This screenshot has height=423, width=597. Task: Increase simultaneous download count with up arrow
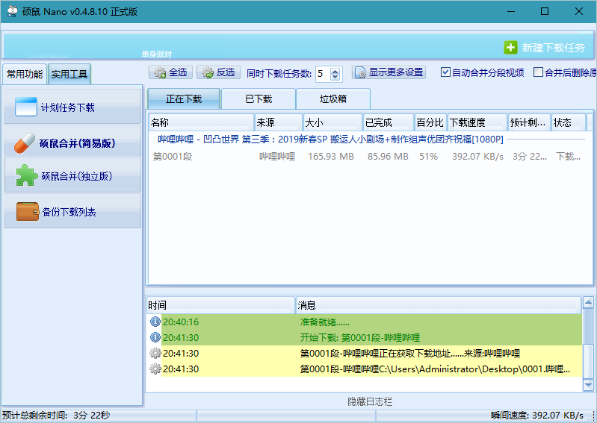tap(335, 70)
